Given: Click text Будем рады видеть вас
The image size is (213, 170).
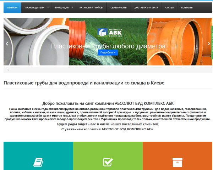Looking at the screenshot, I should coord(108,124).
